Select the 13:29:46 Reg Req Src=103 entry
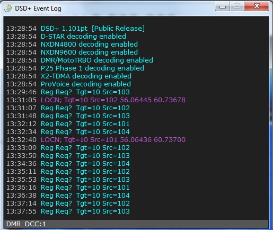Screen dimensions: 273x230 (x=68, y=92)
